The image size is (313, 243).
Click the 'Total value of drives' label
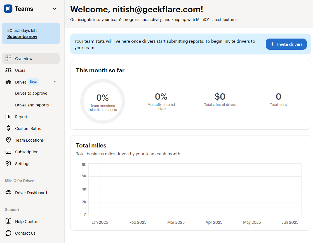(220, 105)
